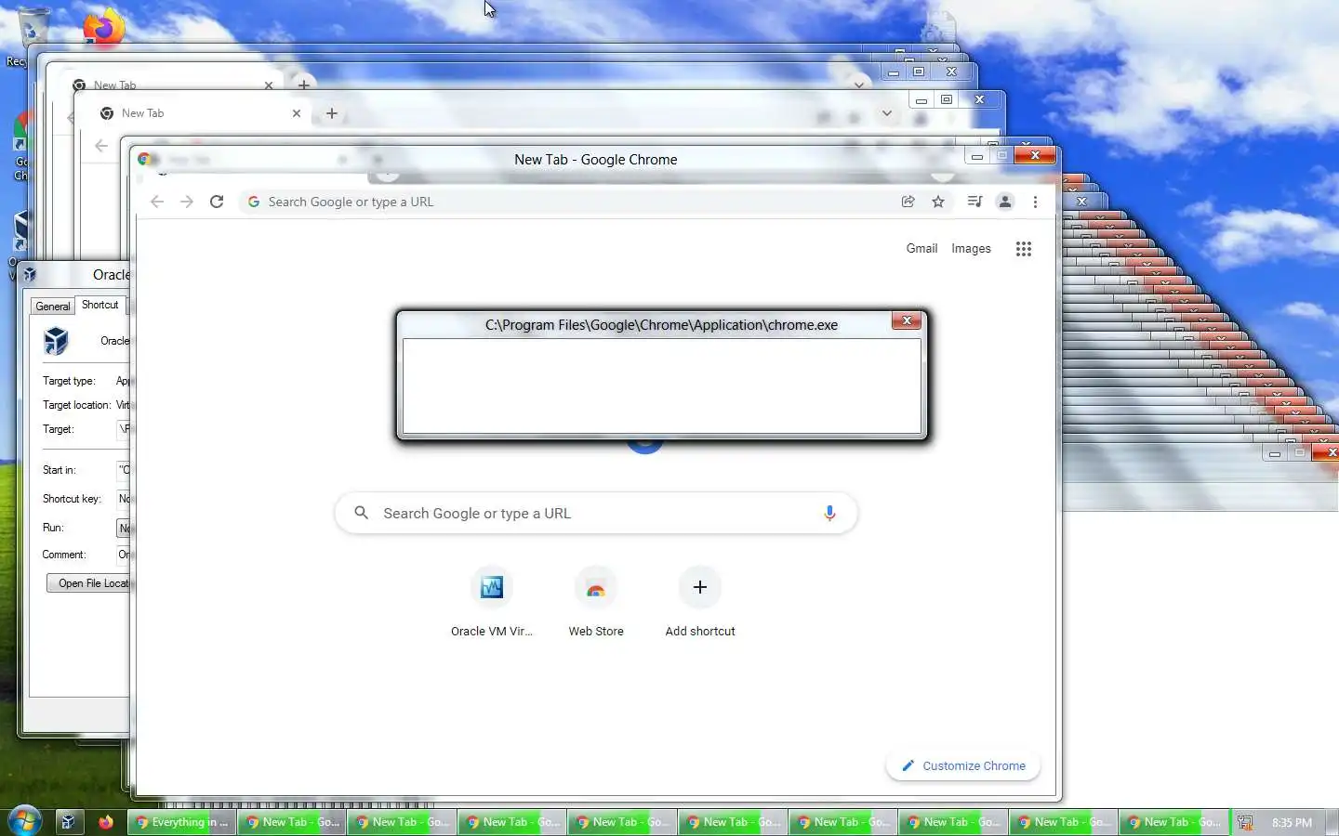
Task: Launch VirtualBox from the taskbar pin
Action: coord(68,822)
